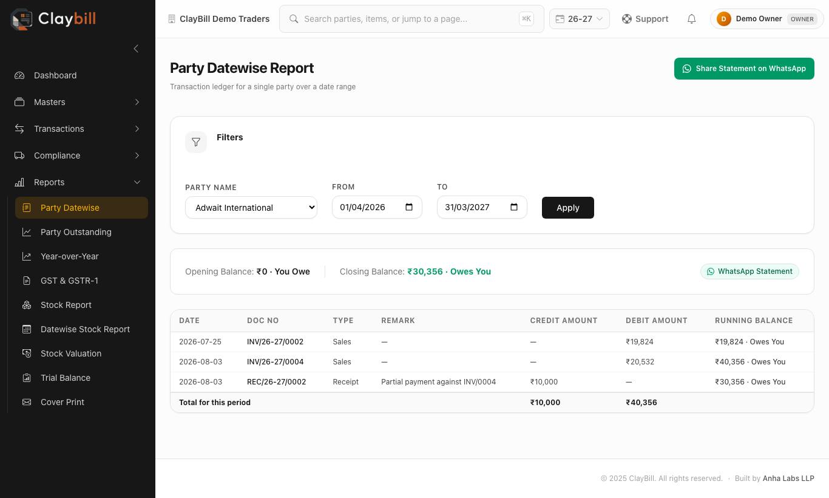The height and width of the screenshot is (498, 829).
Task: Open the Party Name dropdown
Action: click(251, 208)
